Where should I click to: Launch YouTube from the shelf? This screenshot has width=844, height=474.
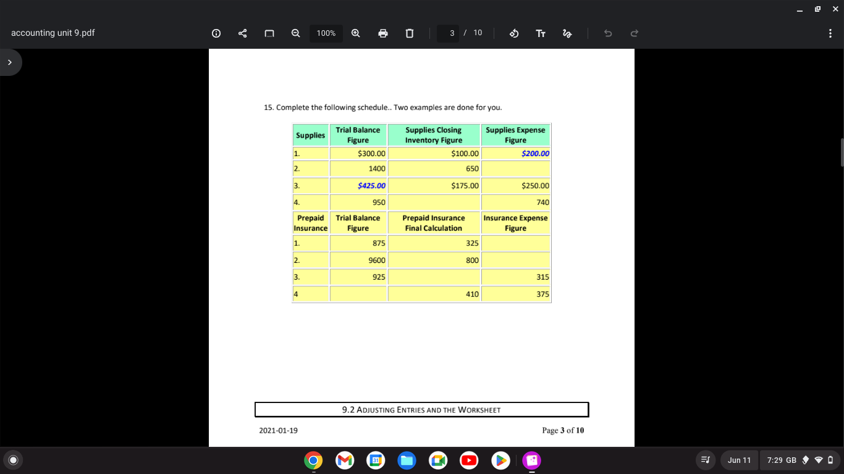coord(469,460)
